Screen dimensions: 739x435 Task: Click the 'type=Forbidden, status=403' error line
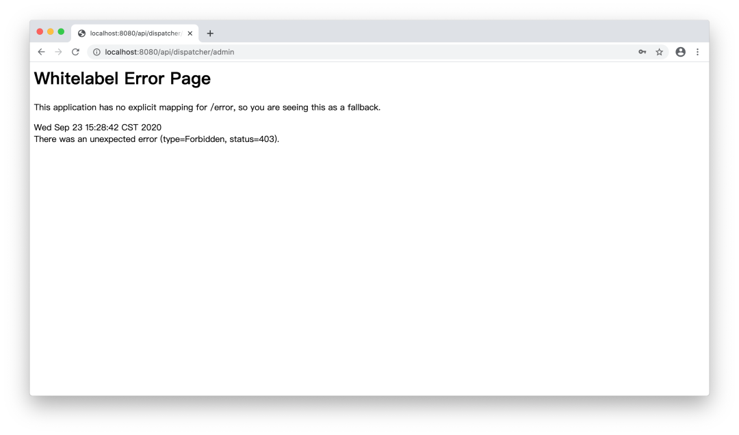click(157, 139)
